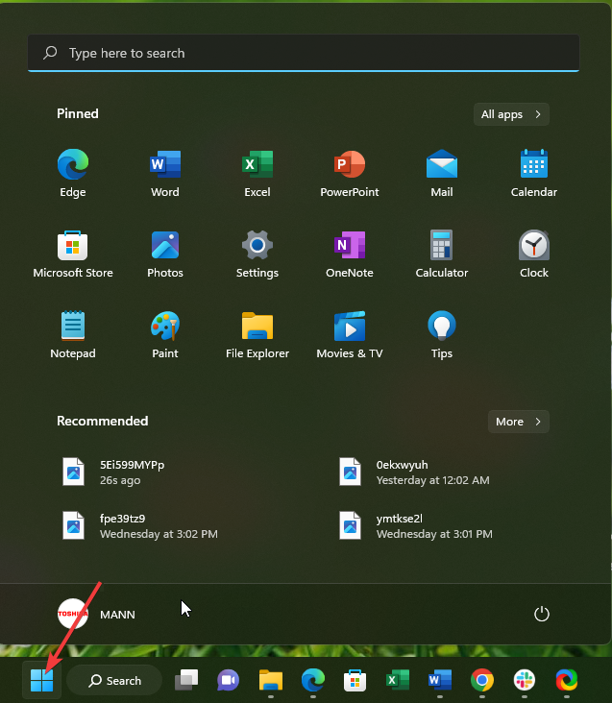
Task: Launch the Photos app
Action: (x=165, y=255)
